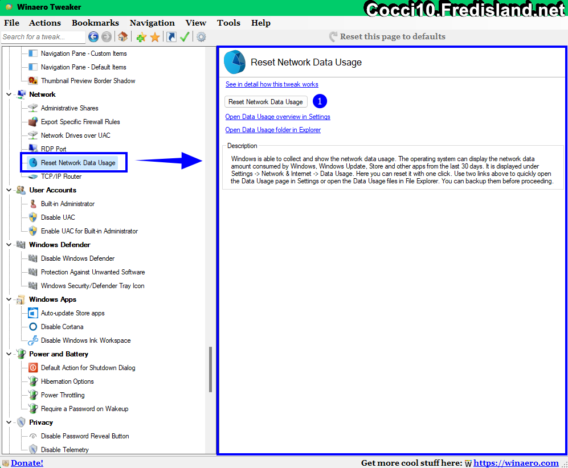
Task: Click the Disable Windows Defender wall icon
Action: [x=33, y=258]
